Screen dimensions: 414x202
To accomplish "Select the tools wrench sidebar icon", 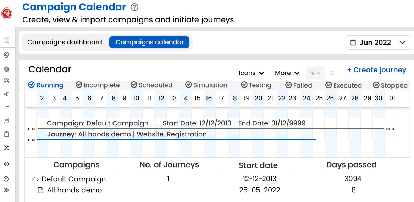I will coord(7,148).
